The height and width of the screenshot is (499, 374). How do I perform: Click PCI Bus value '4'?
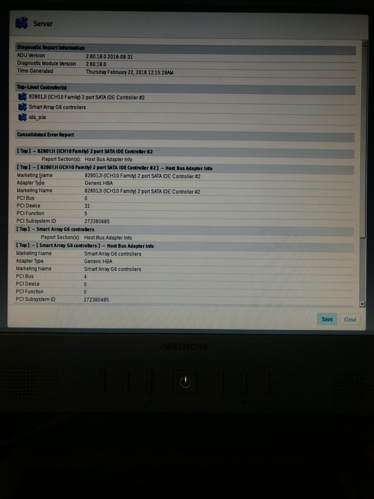click(x=85, y=277)
